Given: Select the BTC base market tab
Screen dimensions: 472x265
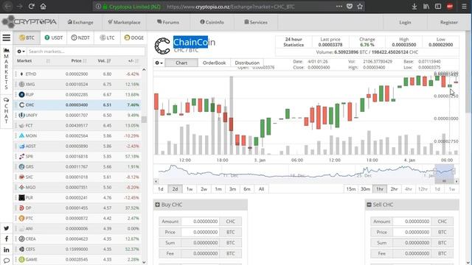Looking at the screenshot, I should [27, 38].
